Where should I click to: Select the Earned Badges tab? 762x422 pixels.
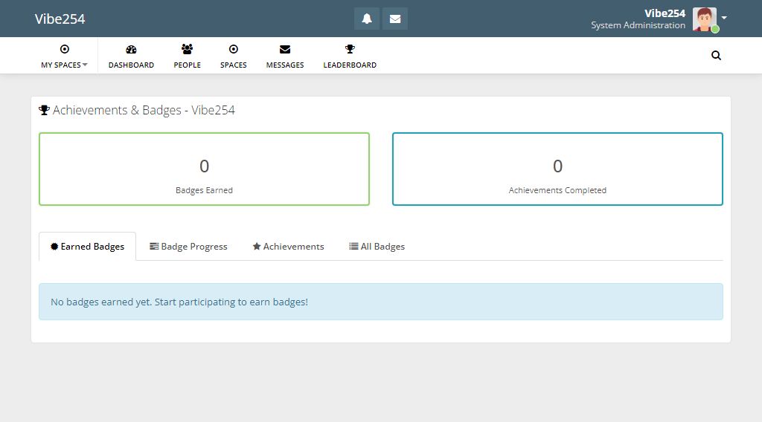[x=88, y=247]
